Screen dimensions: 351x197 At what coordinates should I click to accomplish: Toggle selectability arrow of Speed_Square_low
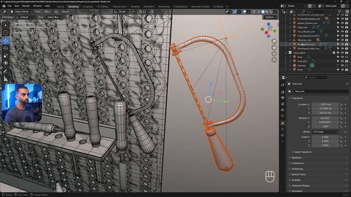(x=338, y=23)
